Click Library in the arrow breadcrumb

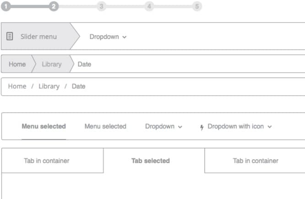[x=51, y=64]
